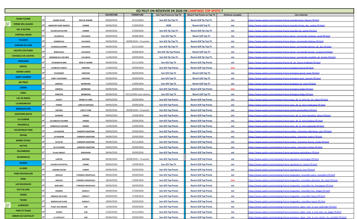Select the OUVERTURE column header
The width and height of the screenshot is (357, 219).
(111, 15)
